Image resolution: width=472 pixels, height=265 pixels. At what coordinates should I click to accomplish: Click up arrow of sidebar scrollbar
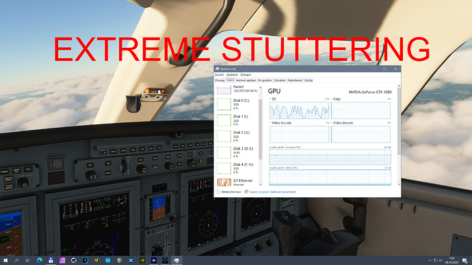(261, 87)
